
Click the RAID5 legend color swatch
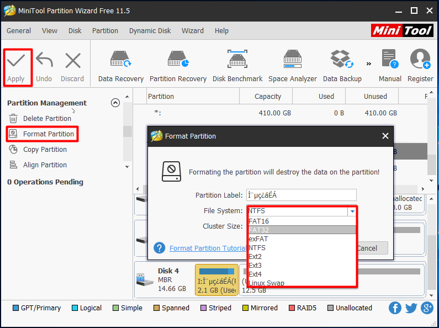coord(292,308)
